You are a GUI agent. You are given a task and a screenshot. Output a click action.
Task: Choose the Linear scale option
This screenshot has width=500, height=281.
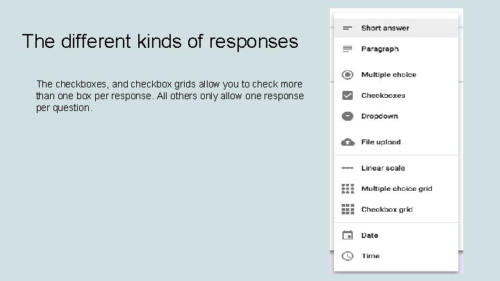[x=383, y=168]
